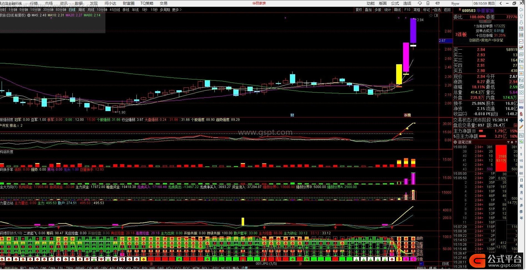
Task: Toggle 简框 simplified frame mode
Action: coord(417,10)
